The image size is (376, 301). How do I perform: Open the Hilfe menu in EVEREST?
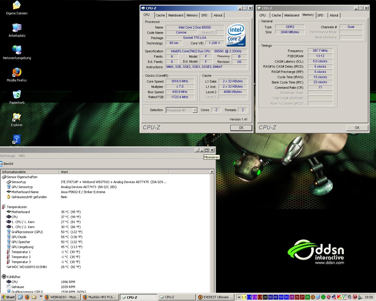(21, 156)
